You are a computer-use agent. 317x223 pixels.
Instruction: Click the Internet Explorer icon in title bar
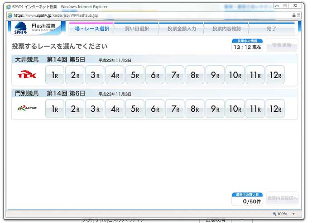pyautogui.click(x=9, y=7)
